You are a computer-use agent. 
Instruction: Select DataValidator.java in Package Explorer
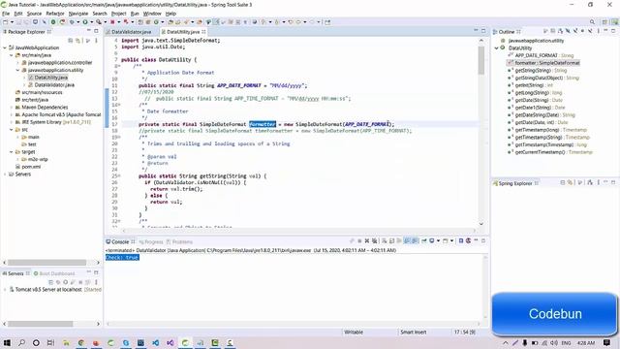(54, 85)
